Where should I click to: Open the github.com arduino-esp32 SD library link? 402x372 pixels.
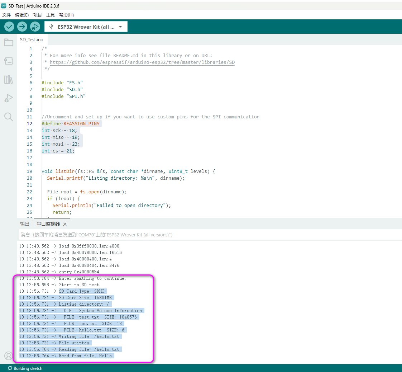(x=142, y=62)
